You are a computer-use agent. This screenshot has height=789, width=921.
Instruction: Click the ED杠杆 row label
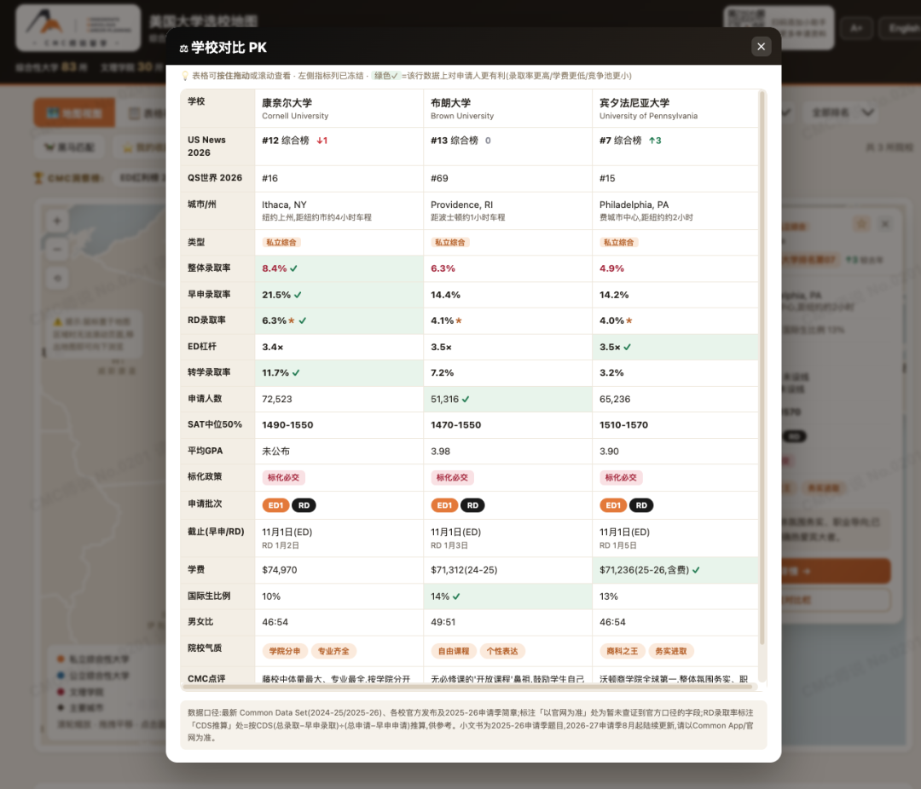tap(202, 347)
